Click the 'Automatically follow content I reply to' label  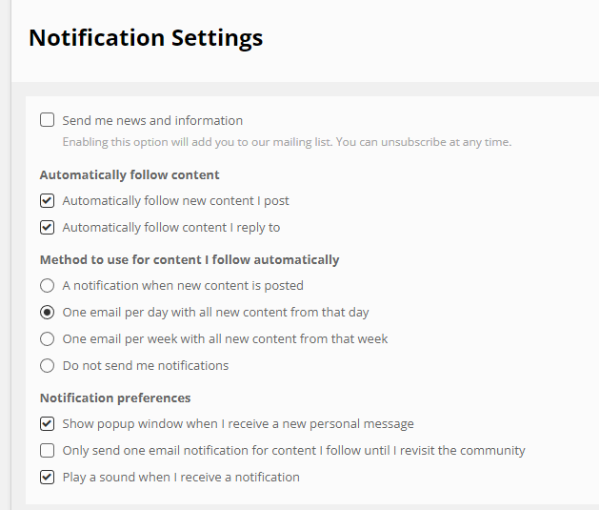point(171,228)
